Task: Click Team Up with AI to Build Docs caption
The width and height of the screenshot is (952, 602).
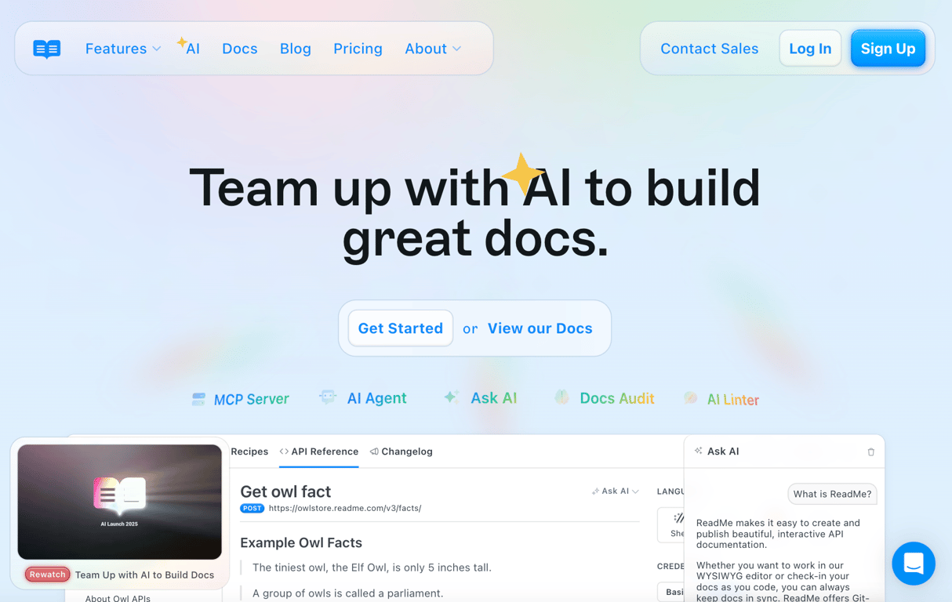Action: coord(144,575)
